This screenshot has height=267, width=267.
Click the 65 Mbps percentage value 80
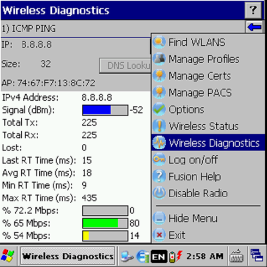(x=135, y=223)
